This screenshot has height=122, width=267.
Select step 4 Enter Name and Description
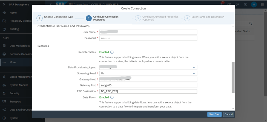[x=204, y=18]
